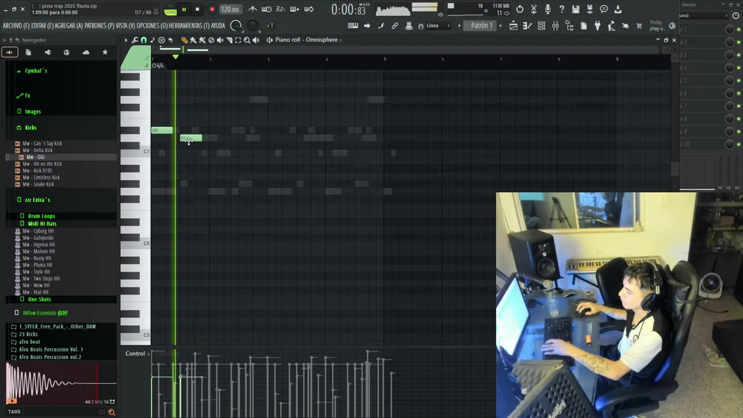Open the VISTA (V) menu
The width and height of the screenshot is (743, 418).
point(125,26)
